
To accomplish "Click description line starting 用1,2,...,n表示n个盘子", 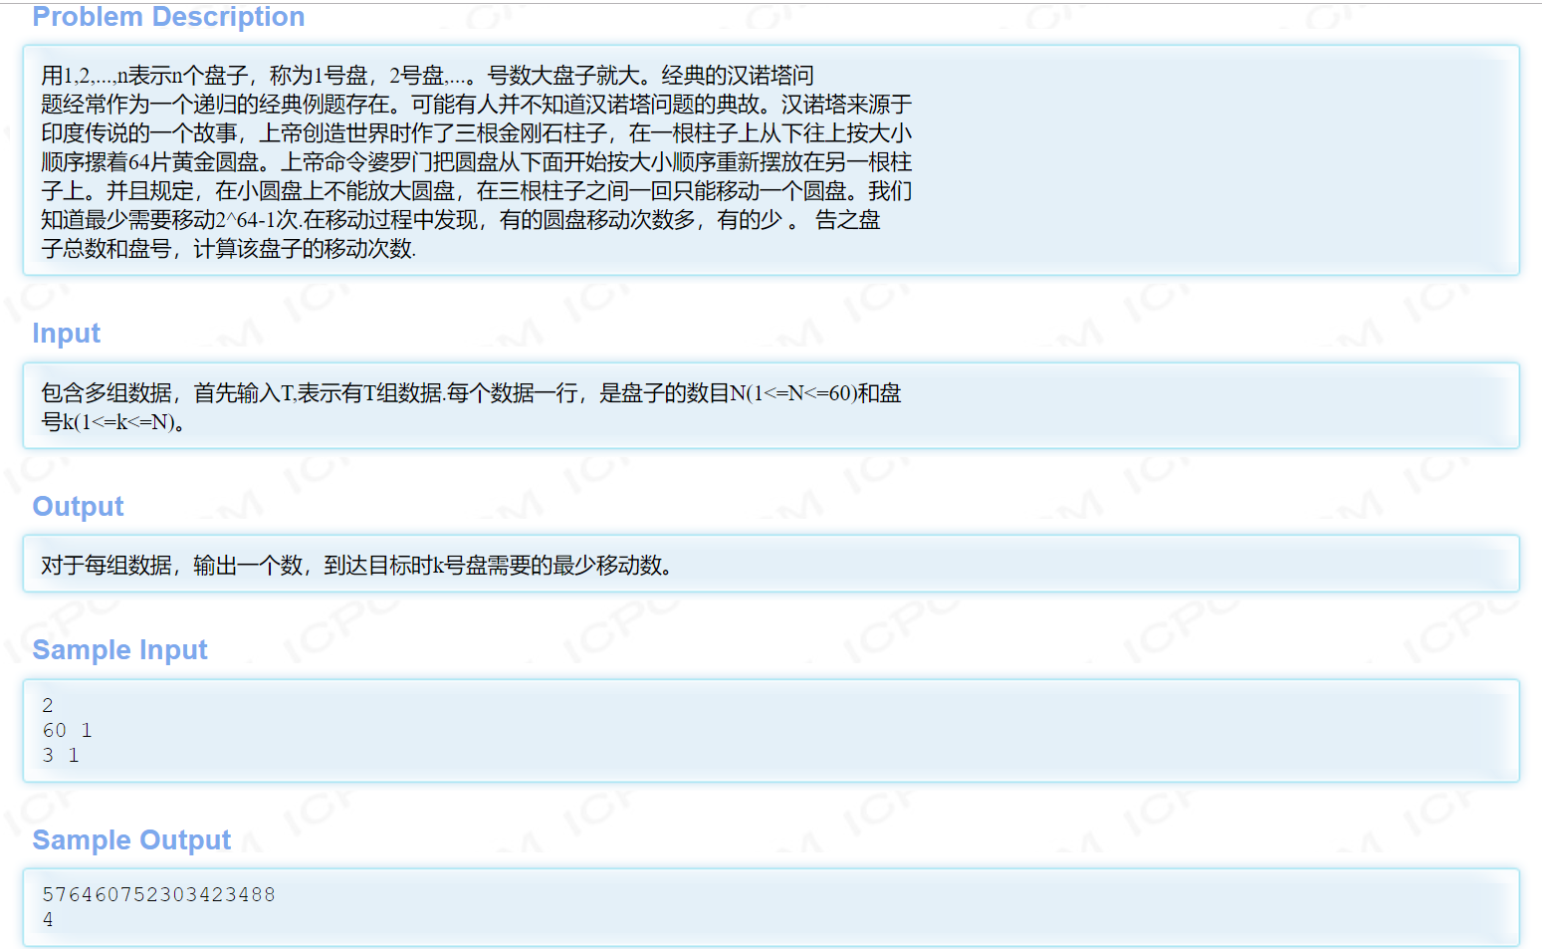I will pyautogui.click(x=427, y=76).
